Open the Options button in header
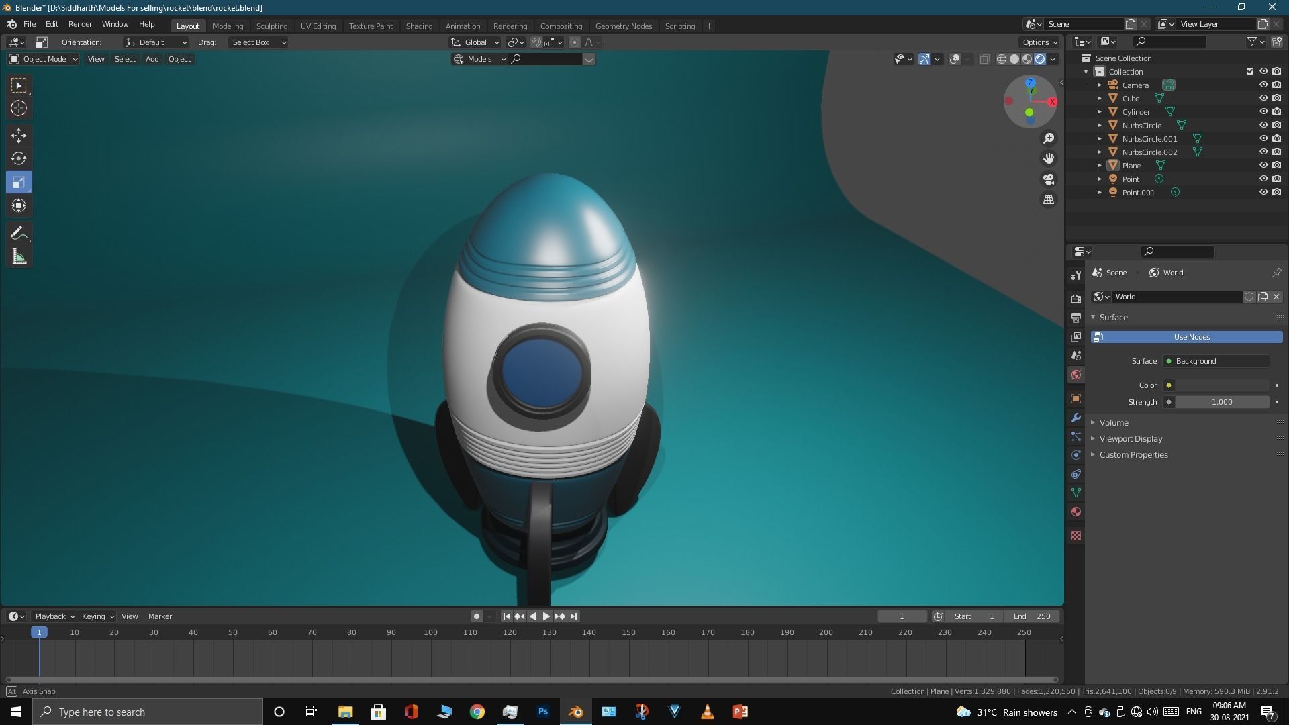Image resolution: width=1289 pixels, height=725 pixels. (x=1039, y=42)
